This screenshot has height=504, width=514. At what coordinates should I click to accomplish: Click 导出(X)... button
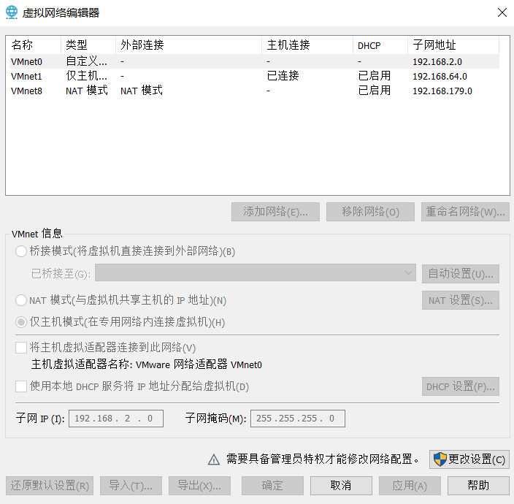pos(199,486)
